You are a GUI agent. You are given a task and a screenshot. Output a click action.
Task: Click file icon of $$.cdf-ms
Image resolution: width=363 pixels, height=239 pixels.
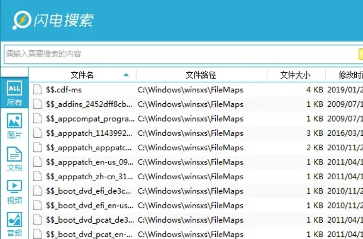[x=37, y=90]
